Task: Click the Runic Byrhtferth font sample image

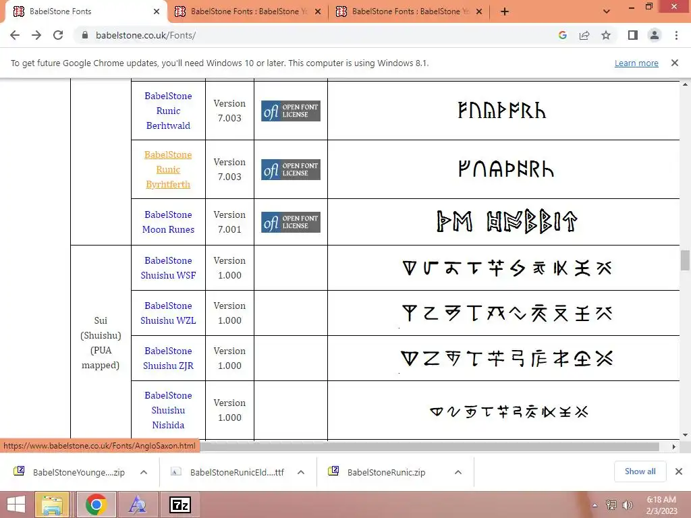Action: click(x=506, y=169)
